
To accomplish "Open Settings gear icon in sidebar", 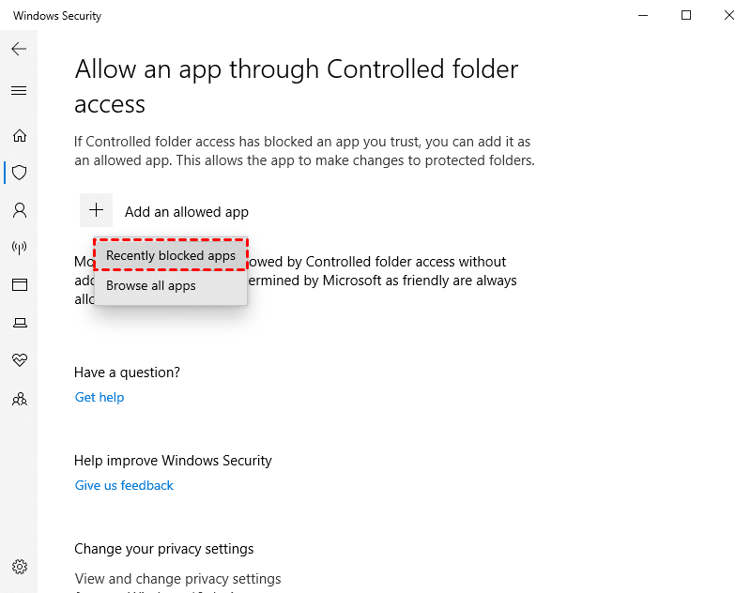I will [19, 567].
